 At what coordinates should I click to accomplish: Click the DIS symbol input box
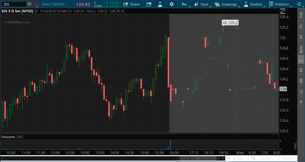[14, 4]
